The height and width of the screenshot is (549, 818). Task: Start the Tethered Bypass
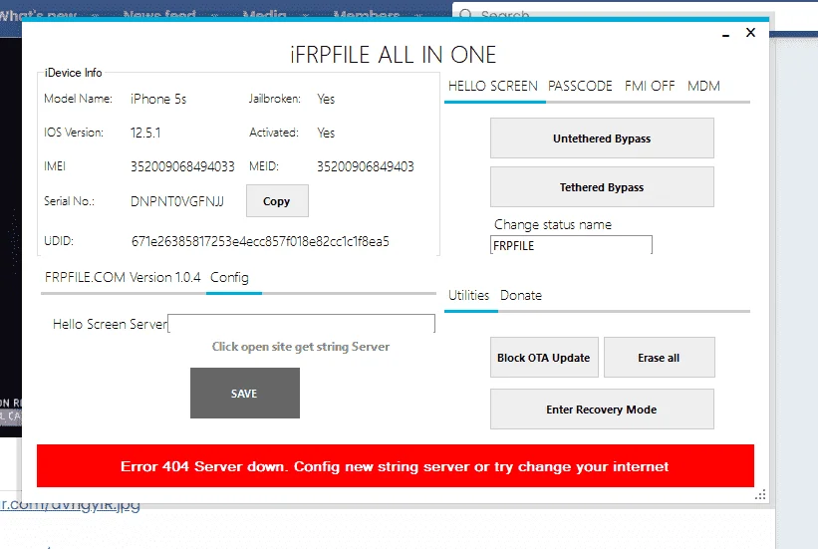(x=602, y=187)
